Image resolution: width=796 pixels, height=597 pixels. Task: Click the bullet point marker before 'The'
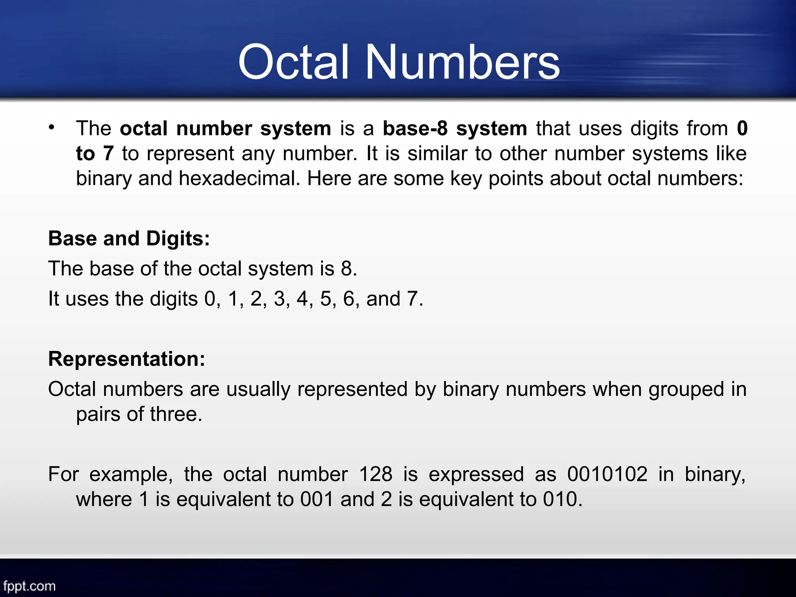pyautogui.click(x=52, y=127)
